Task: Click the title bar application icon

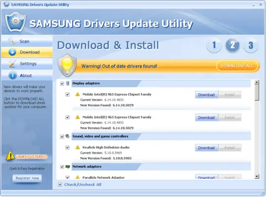Action: pos(6,4)
